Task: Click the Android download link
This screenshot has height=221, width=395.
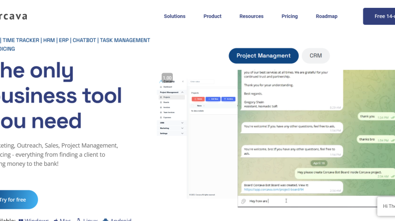Action: tap(117, 219)
